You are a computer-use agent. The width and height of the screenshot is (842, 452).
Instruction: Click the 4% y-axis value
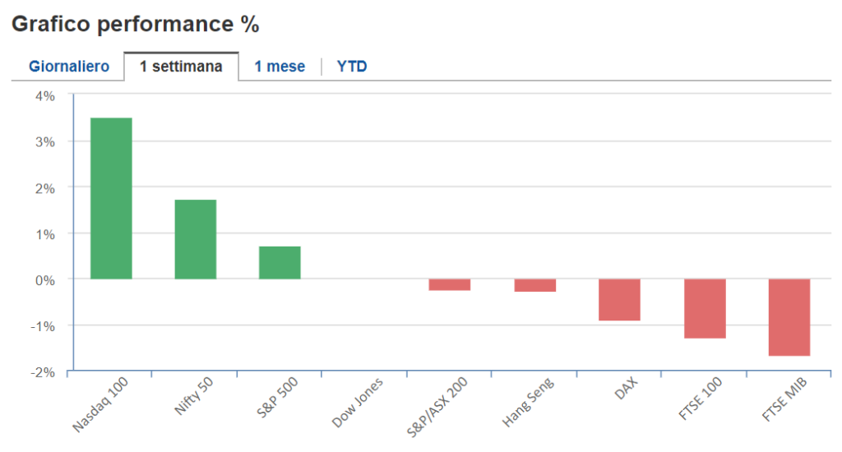coord(45,96)
